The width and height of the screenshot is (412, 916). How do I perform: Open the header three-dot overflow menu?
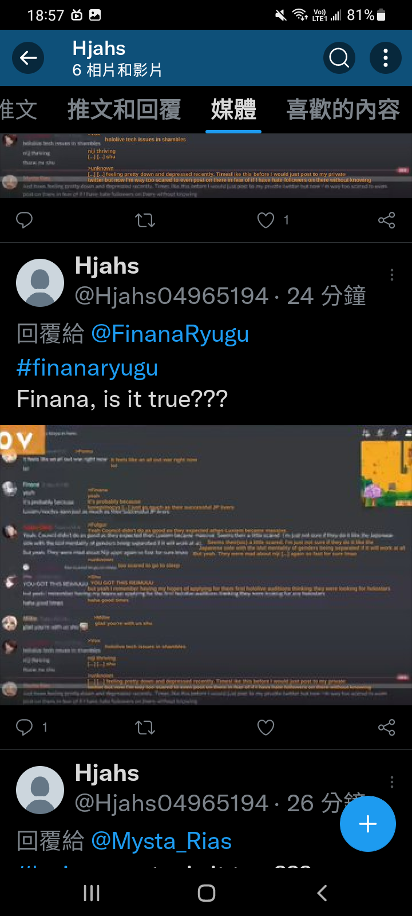pos(386,58)
